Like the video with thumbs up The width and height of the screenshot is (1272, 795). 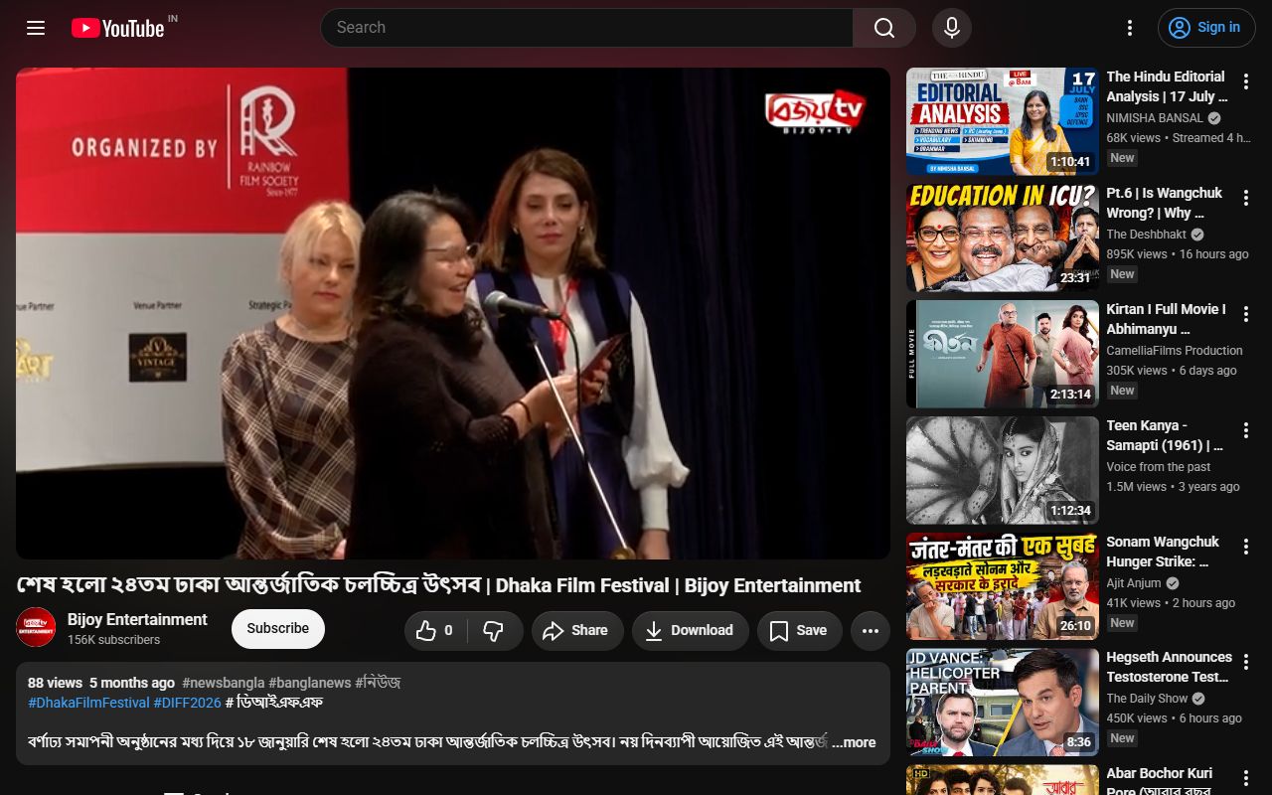[x=435, y=630]
